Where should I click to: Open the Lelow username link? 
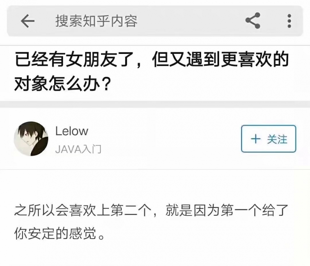(x=72, y=131)
